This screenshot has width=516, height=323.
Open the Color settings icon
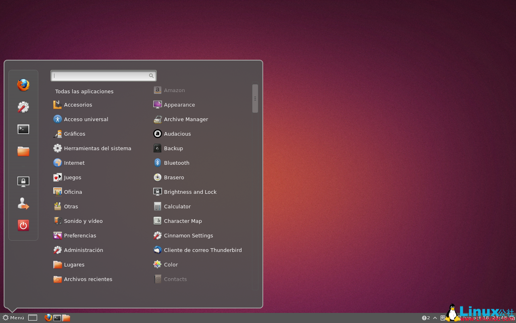click(158, 264)
